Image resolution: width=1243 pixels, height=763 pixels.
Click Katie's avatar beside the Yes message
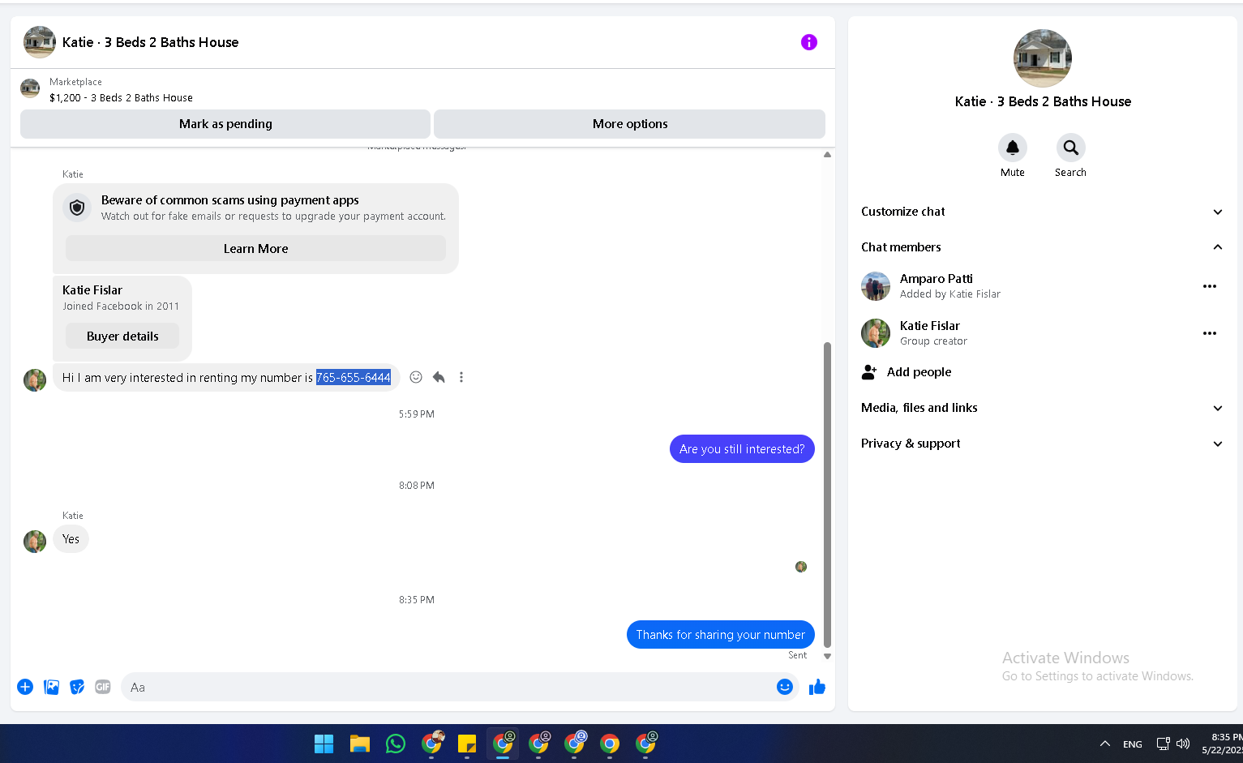pyautogui.click(x=35, y=541)
